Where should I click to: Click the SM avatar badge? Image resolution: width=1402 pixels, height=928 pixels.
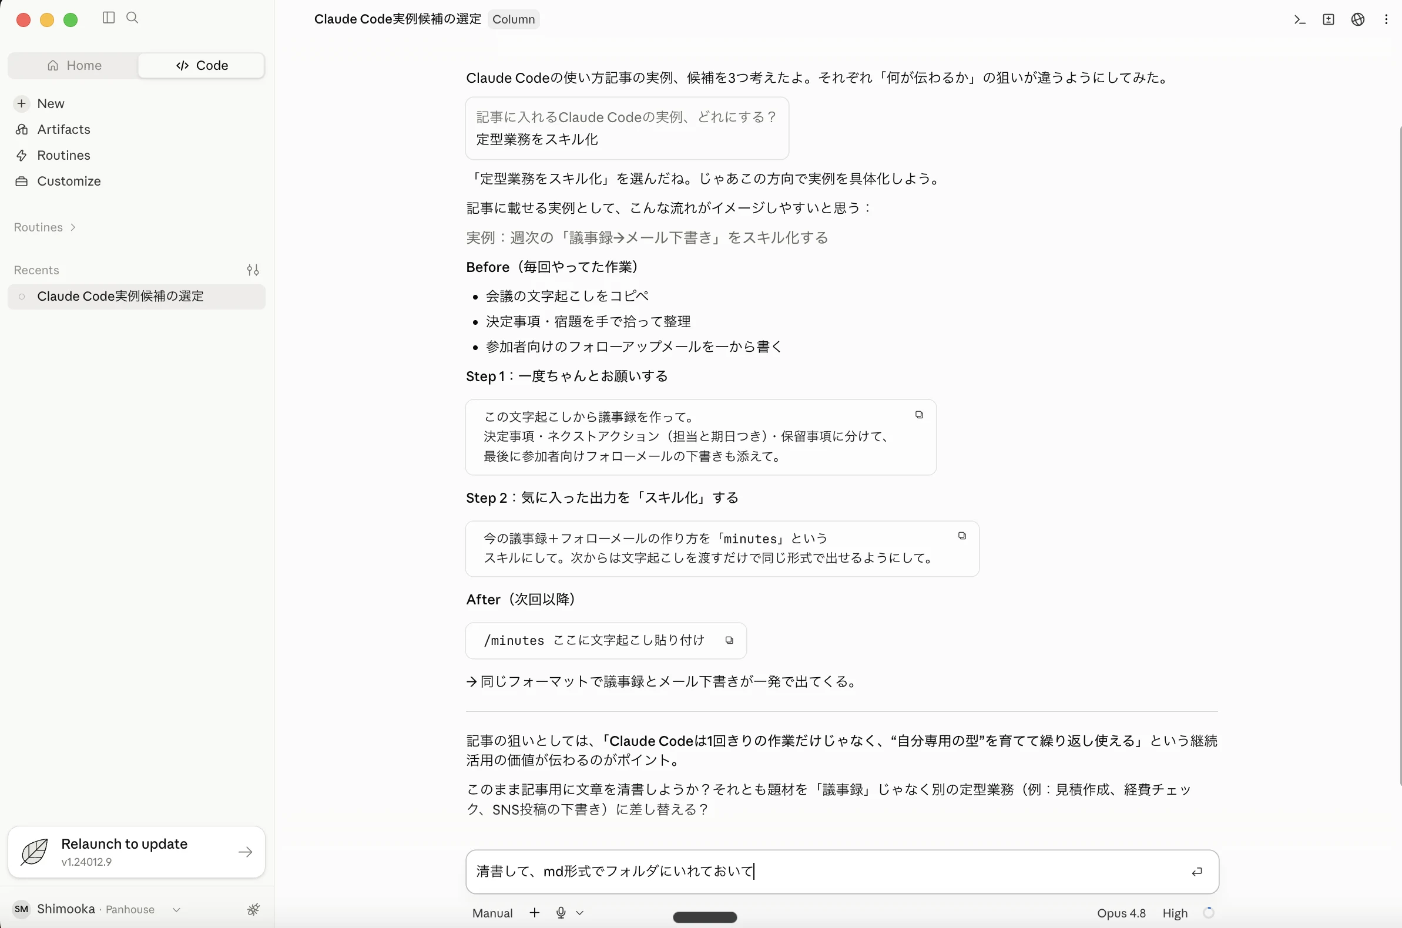(x=21, y=909)
